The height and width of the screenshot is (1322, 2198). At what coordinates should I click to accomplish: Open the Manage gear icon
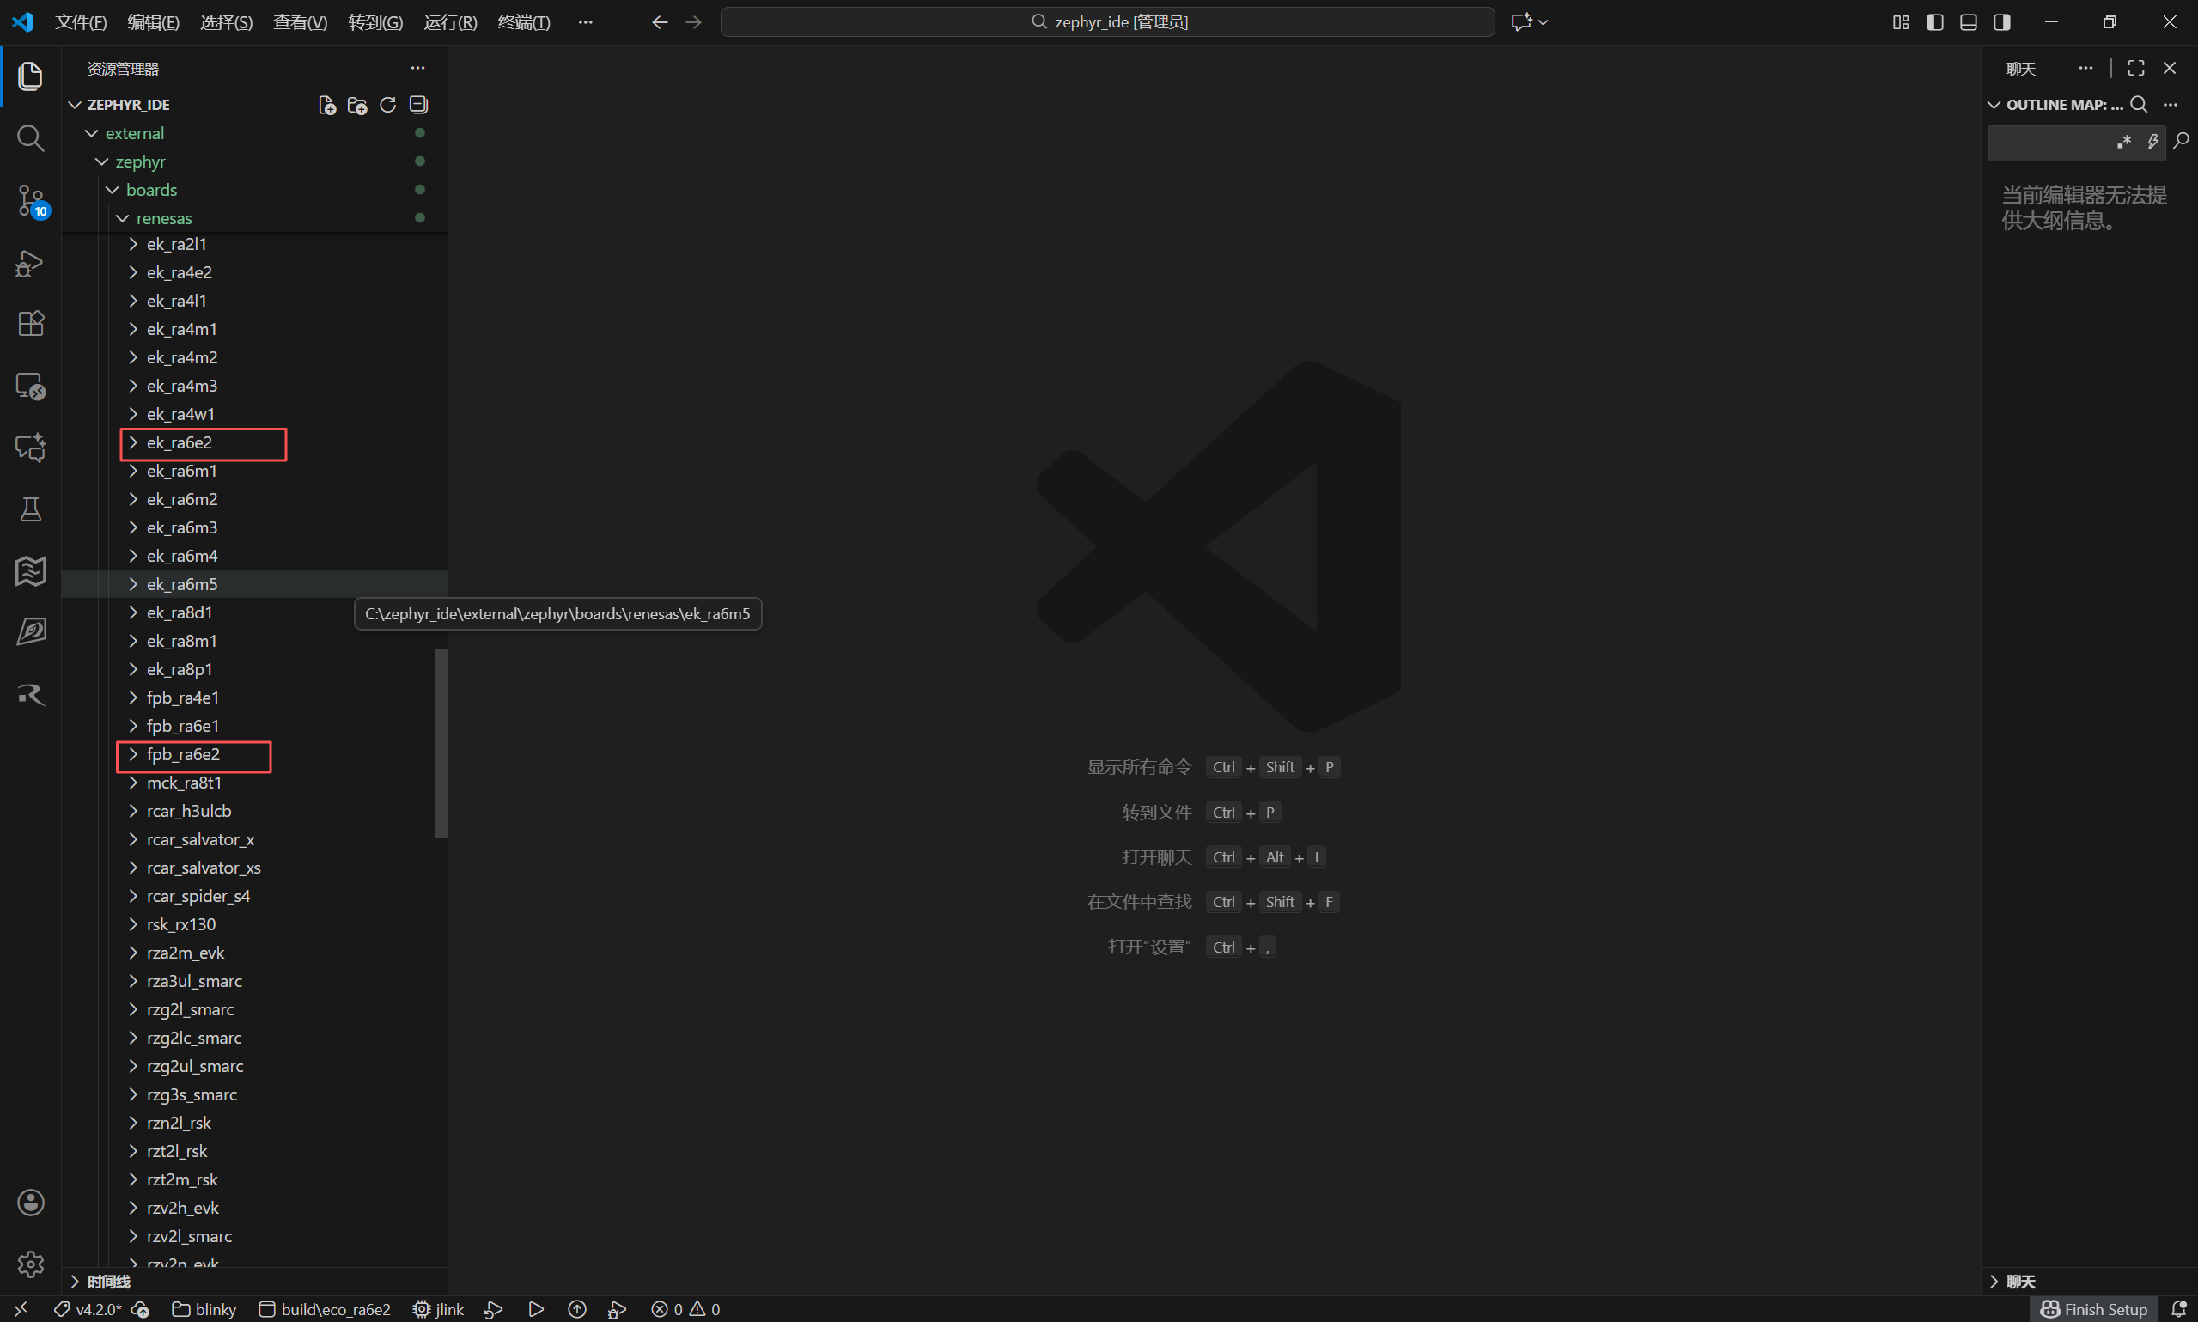click(x=30, y=1264)
